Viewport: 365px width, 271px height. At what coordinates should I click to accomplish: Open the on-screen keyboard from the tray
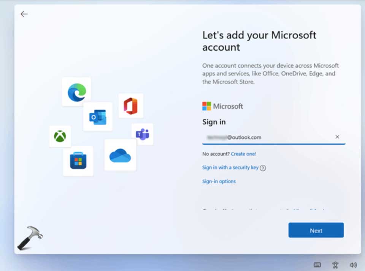pyautogui.click(x=317, y=265)
